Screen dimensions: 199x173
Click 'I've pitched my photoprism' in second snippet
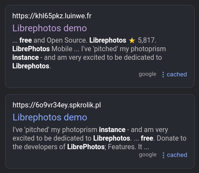coord(55,130)
